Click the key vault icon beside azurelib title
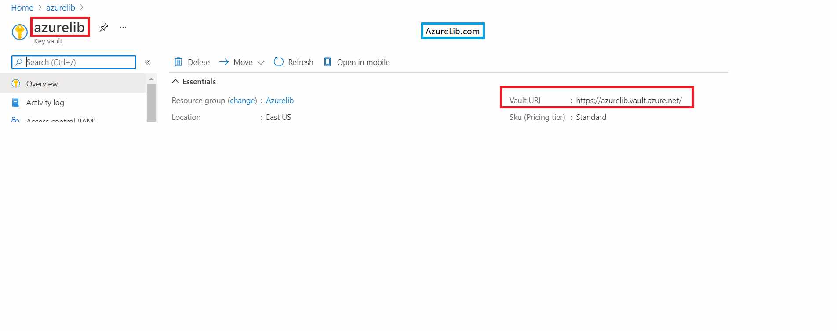Image resolution: width=837 pixels, height=331 pixels. coord(19,32)
